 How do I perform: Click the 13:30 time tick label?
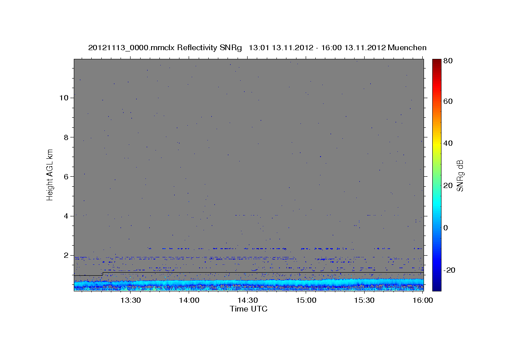pos(130,301)
